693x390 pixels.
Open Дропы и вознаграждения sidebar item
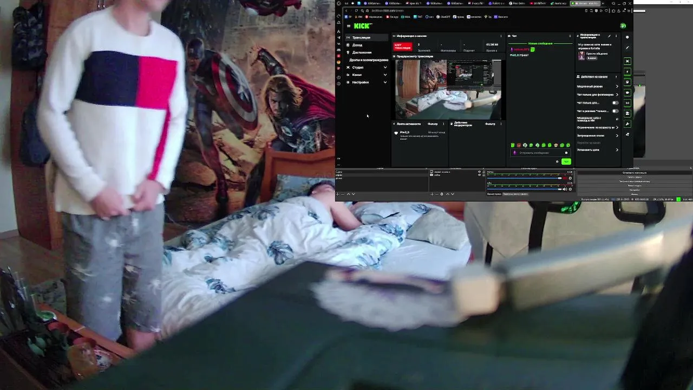pos(369,60)
